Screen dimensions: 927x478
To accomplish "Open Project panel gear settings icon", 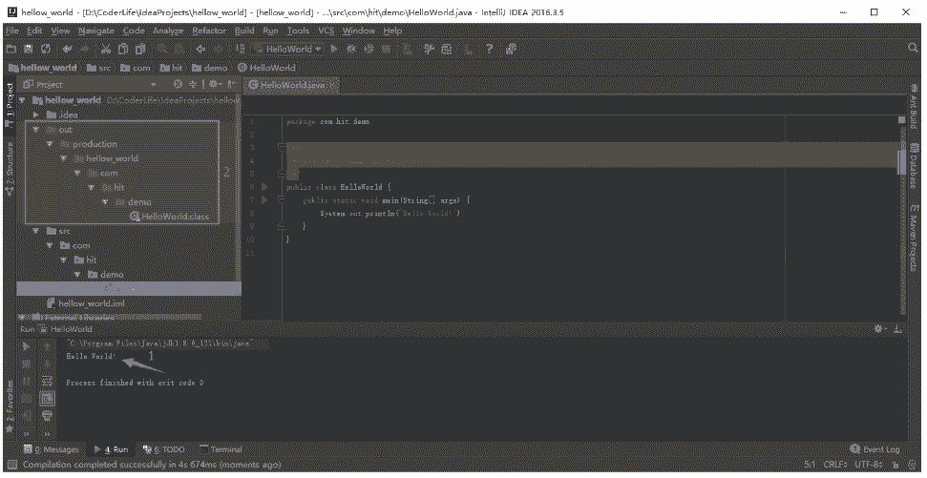I will (x=201, y=85).
